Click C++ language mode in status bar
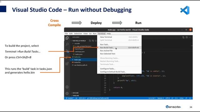This screenshot has height=112, width=200. tap(176, 98)
